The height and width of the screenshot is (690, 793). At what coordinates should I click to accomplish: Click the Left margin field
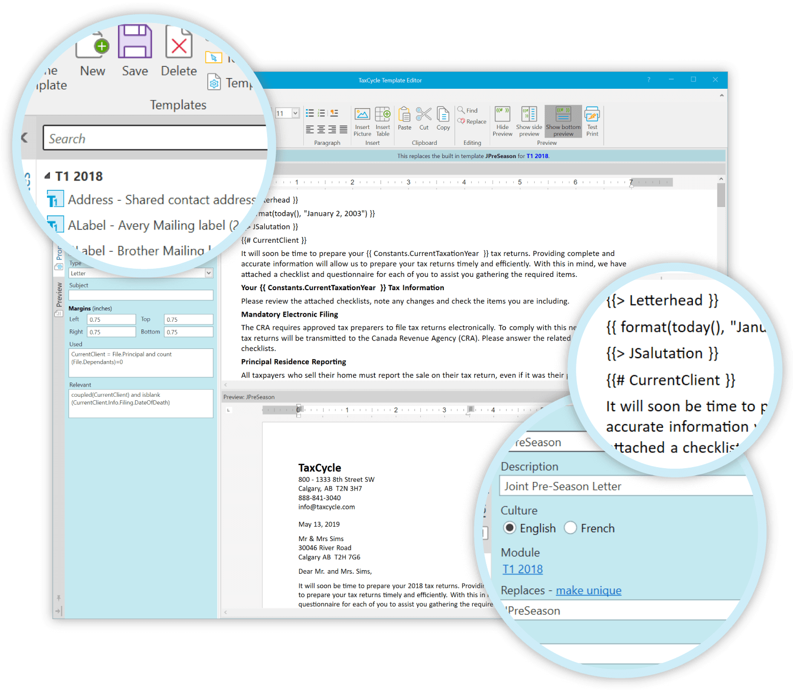click(111, 319)
